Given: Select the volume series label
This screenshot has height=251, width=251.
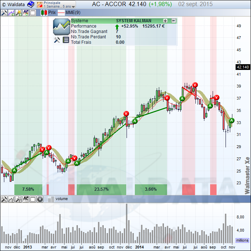Looking at the screenshot, I should [x=62, y=199].
